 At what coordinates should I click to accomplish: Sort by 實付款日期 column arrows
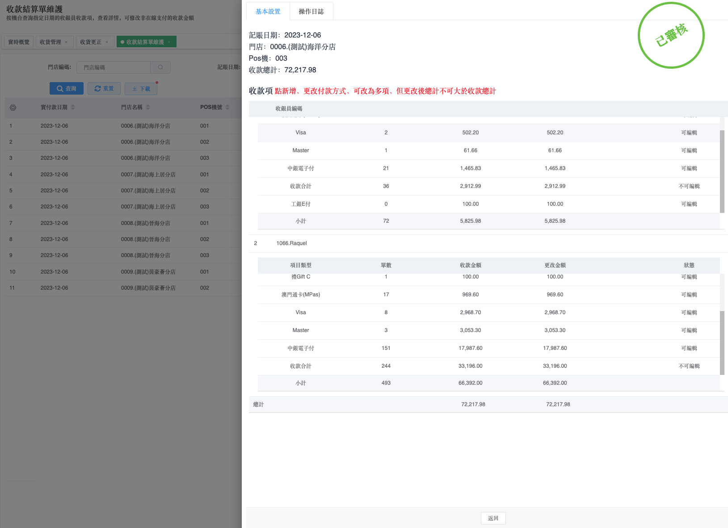[x=73, y=107]
